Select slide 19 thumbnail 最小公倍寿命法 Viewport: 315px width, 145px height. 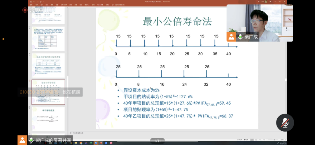point(48,92)
